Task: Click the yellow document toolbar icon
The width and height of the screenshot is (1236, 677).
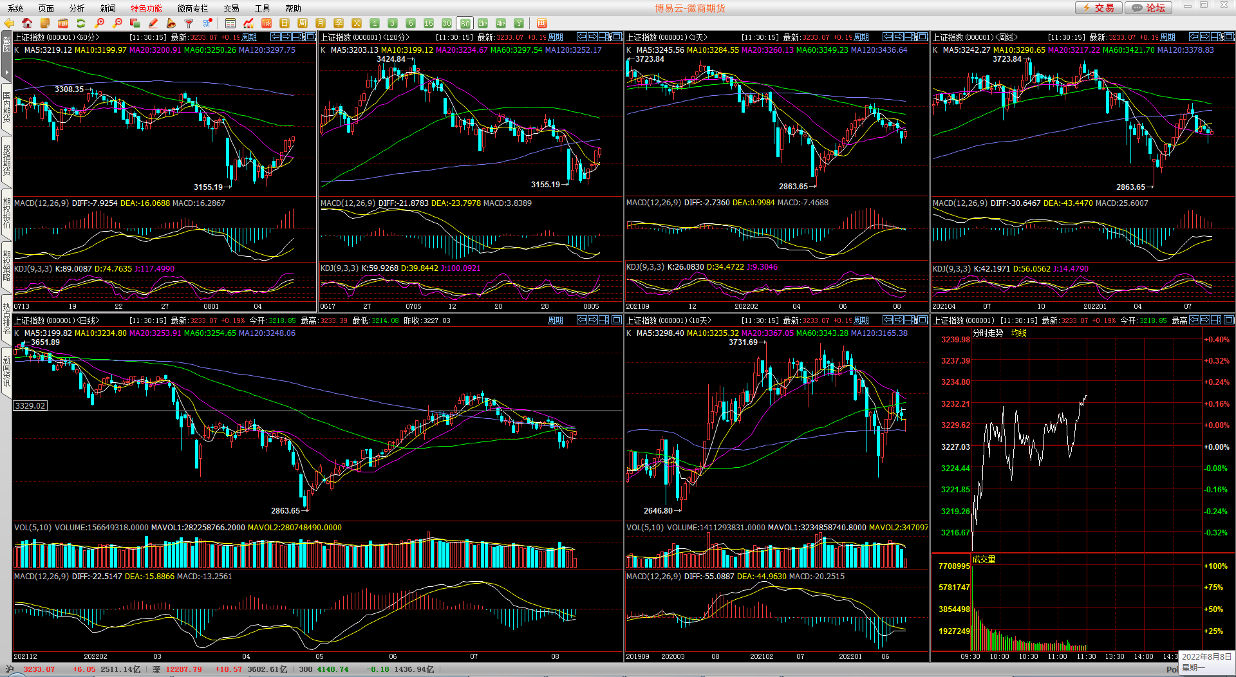Action: tap(45, 23)
